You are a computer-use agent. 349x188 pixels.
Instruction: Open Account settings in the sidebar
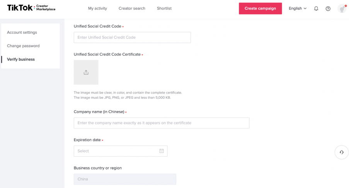pyautogui.click(x=22, y=32)
